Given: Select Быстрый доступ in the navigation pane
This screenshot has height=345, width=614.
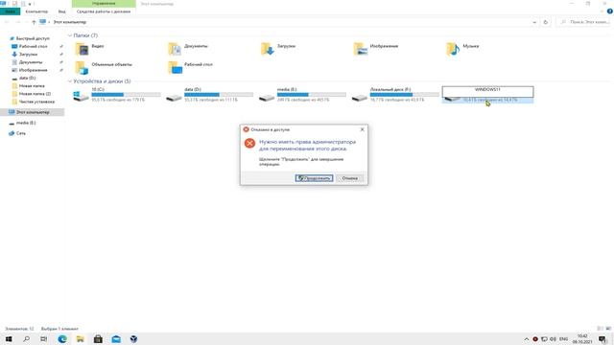Looking at the screenshot, I should pos(32,38).
